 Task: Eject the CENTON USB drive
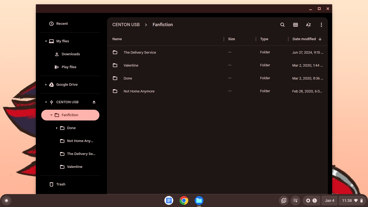94,102
